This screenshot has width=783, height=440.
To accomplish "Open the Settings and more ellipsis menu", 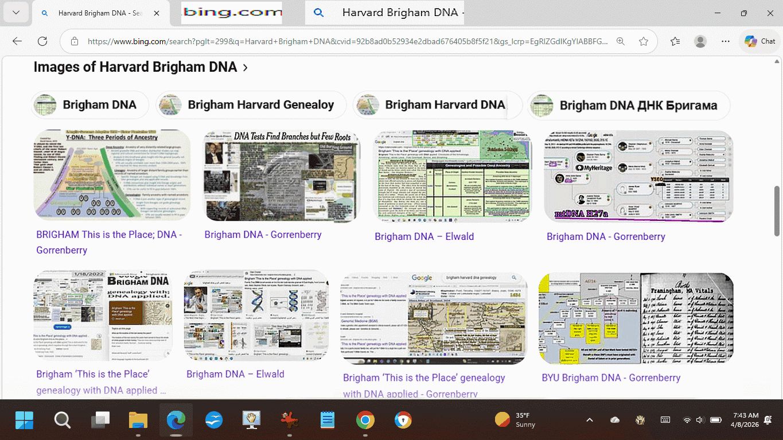I will coord(726,41).
